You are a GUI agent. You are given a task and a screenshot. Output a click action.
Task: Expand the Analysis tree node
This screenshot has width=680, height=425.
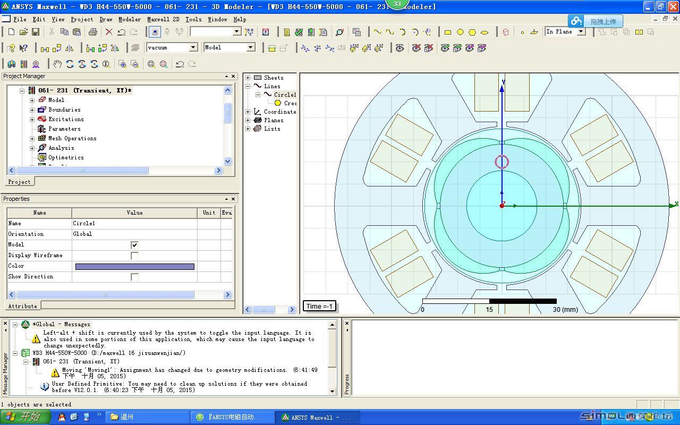(x=32, y=148)
